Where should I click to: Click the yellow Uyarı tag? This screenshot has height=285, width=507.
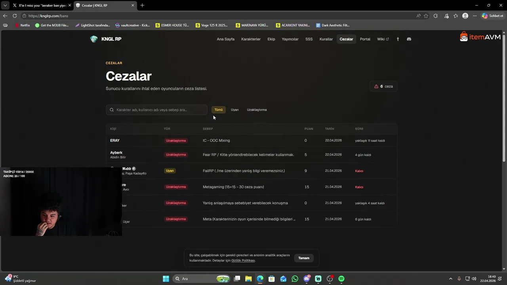click(x=170, y=171)
